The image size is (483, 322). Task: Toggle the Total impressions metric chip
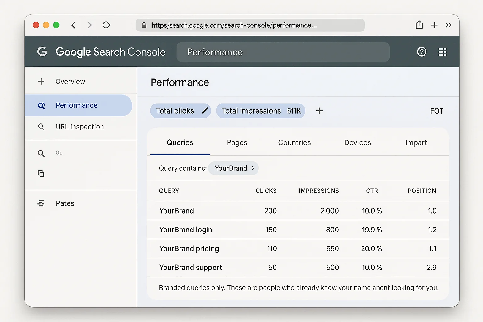click(x=260, y=111)
